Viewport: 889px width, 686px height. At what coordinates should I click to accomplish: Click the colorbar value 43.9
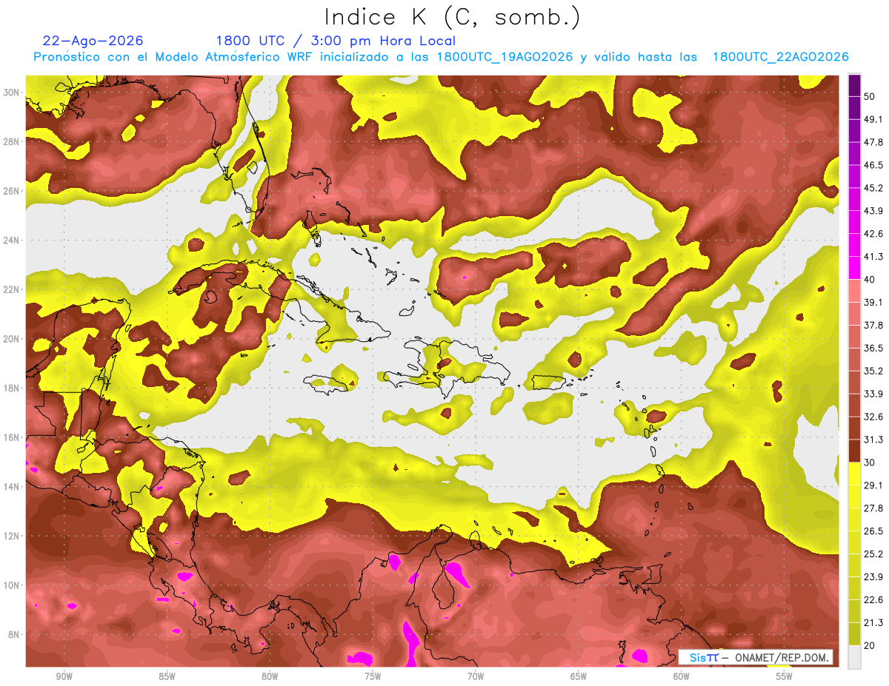[873, 212]
